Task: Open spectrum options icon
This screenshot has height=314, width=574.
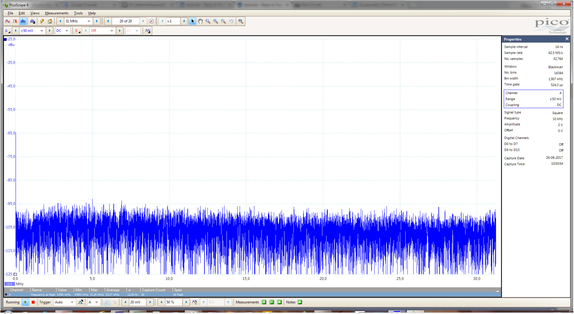Action: (33, 21)
